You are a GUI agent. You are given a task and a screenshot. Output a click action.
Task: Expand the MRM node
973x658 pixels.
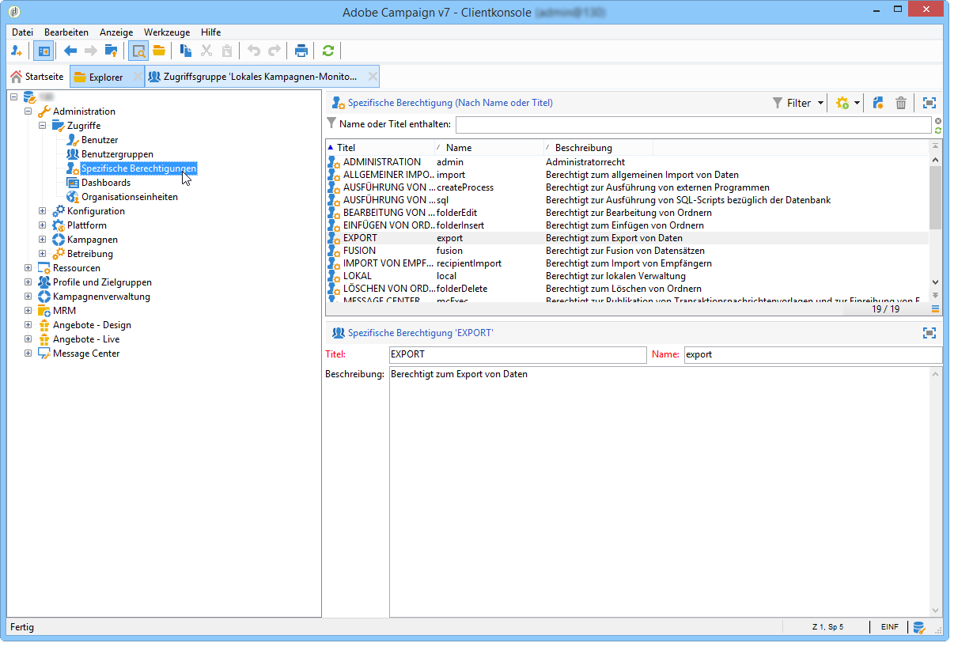pyautogui.click(x=28, y=311)
